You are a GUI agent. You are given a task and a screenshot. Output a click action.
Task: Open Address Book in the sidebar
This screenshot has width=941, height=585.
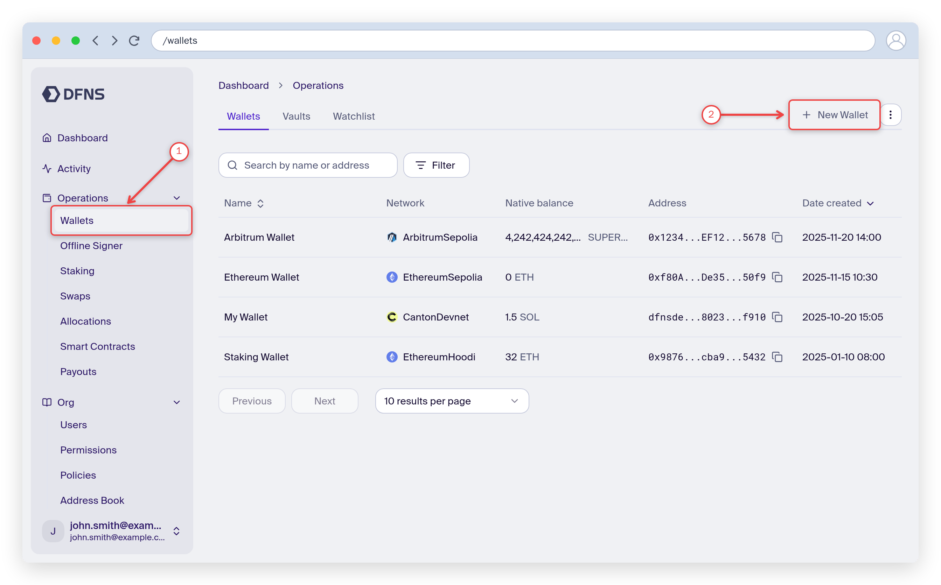click(x=92, y=500)
